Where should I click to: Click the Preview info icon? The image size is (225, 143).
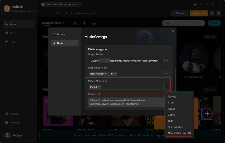[99, 94]
